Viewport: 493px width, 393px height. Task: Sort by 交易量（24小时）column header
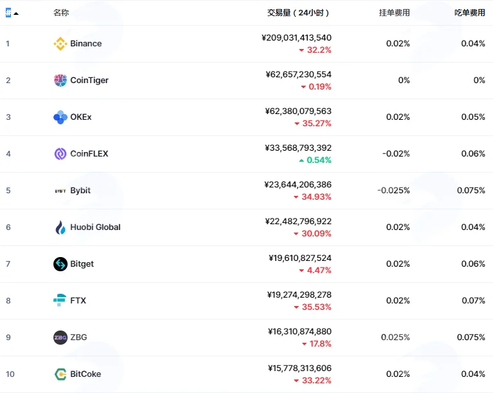(x=298, y=13)
